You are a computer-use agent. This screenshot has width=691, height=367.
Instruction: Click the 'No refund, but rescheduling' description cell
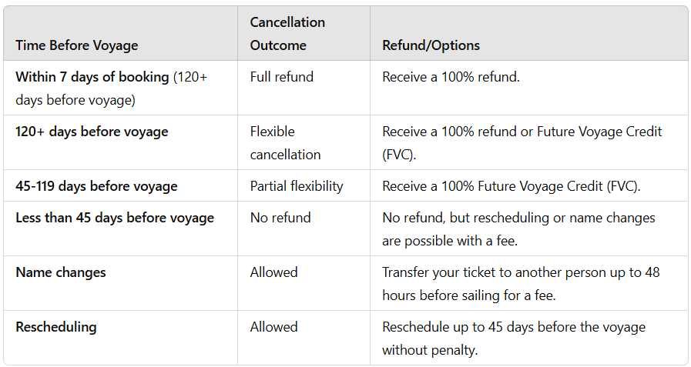(x=518, y=229)
